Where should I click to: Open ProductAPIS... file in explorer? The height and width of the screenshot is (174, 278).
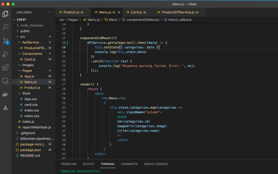33,48
